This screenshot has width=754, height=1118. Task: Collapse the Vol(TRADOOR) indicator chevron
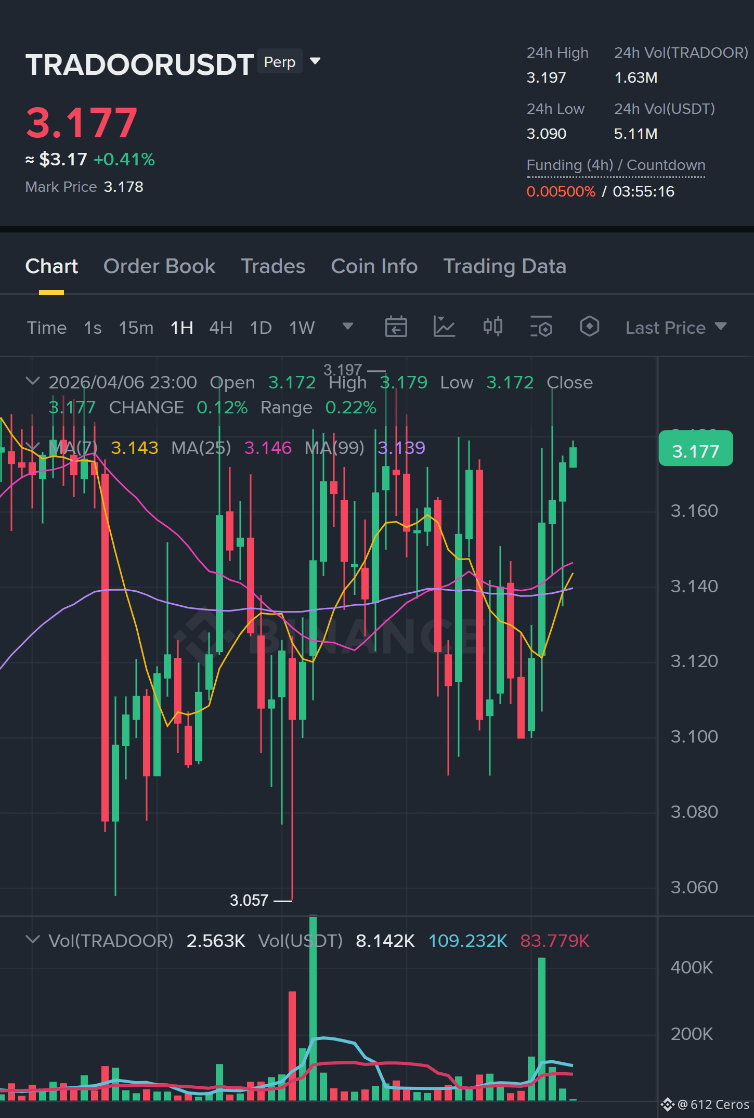click(32, 940)
